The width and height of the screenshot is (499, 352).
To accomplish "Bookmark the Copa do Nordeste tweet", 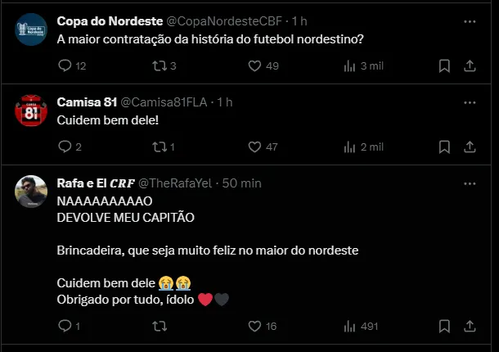I will [444, 65].
